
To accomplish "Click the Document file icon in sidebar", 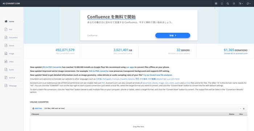I will (x=6, y=38).
